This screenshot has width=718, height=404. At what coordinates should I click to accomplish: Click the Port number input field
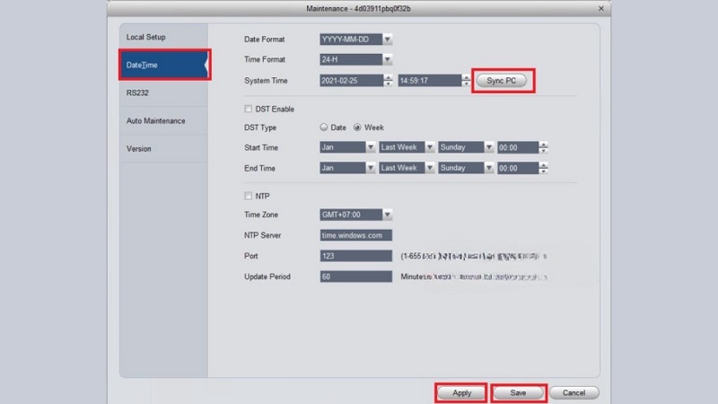(x=355, y=256)
